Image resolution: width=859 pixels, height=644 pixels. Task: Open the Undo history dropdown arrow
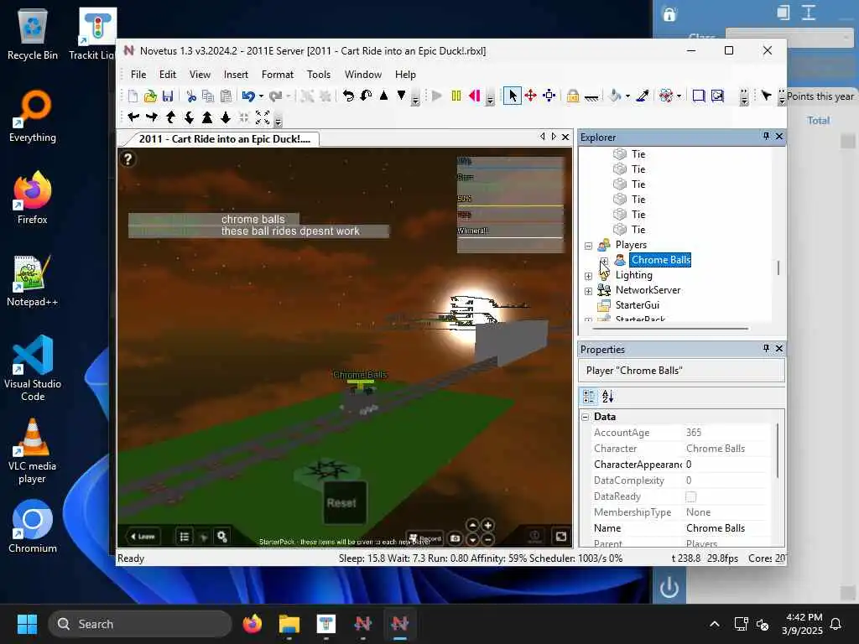click(x=262, y=96)
